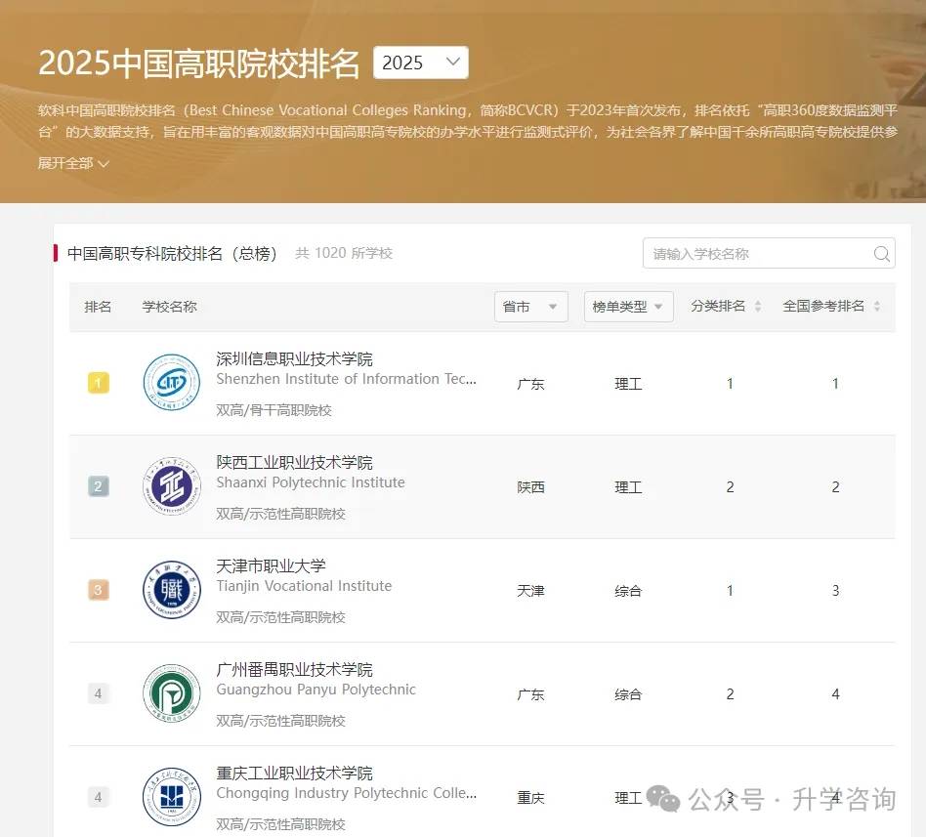Viewport: 926px width, 837px height.
Task: Click the 2025中国高职院校排名 page title
Action: (199, 63)
